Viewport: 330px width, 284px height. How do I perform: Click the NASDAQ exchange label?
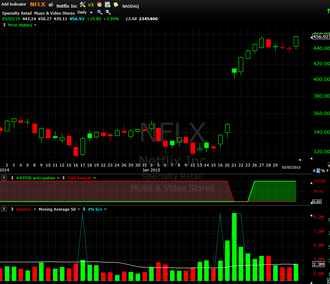130,6
